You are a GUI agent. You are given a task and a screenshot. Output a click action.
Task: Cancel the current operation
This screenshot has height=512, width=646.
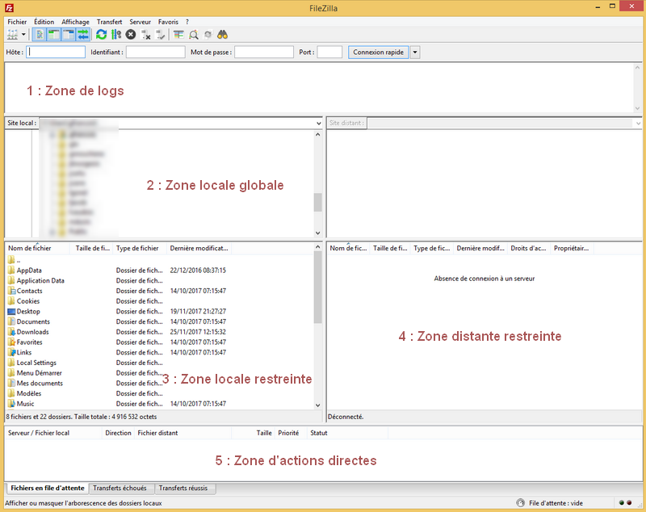pyautogui.click(x=130, y=34)
